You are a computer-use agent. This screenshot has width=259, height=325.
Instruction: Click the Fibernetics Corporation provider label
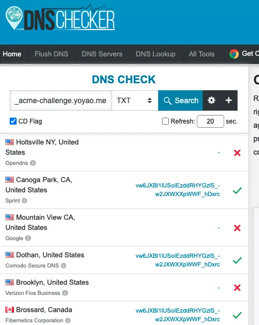(x=34, y=320)
